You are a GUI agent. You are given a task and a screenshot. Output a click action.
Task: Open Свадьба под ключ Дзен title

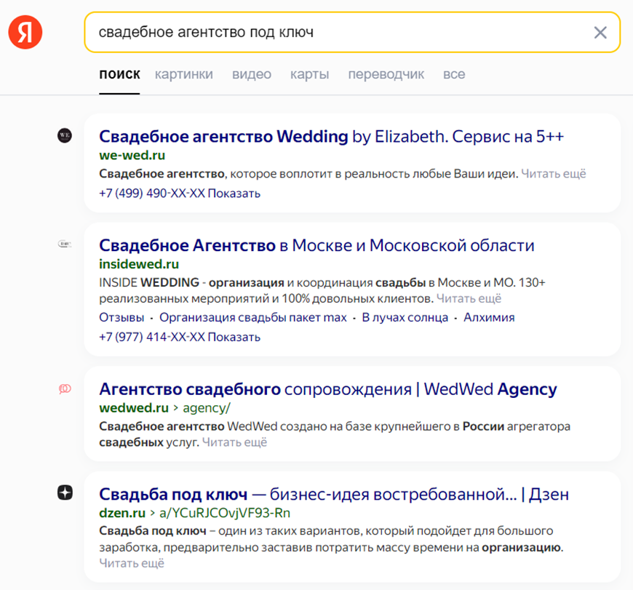tap(334, 494)
